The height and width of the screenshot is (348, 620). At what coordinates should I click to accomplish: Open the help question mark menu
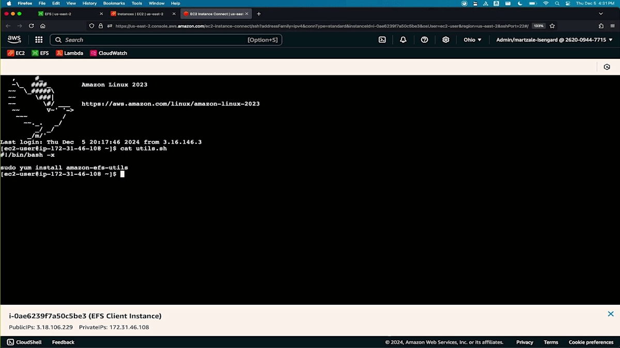pyautogui.click(x=424, y=40)
